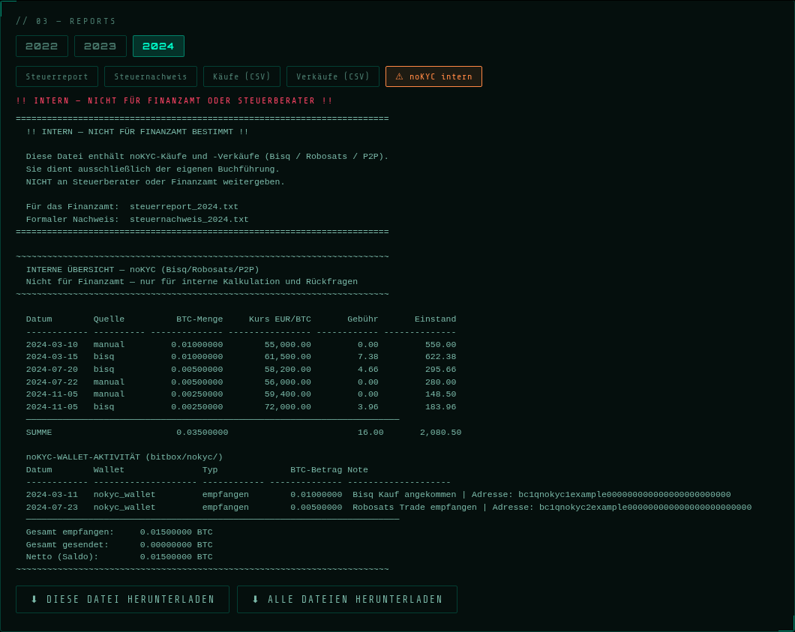The width and height of the screenshot is (795, 632).
Task: Click fee value '3.96'
Action: coord(367,407)
